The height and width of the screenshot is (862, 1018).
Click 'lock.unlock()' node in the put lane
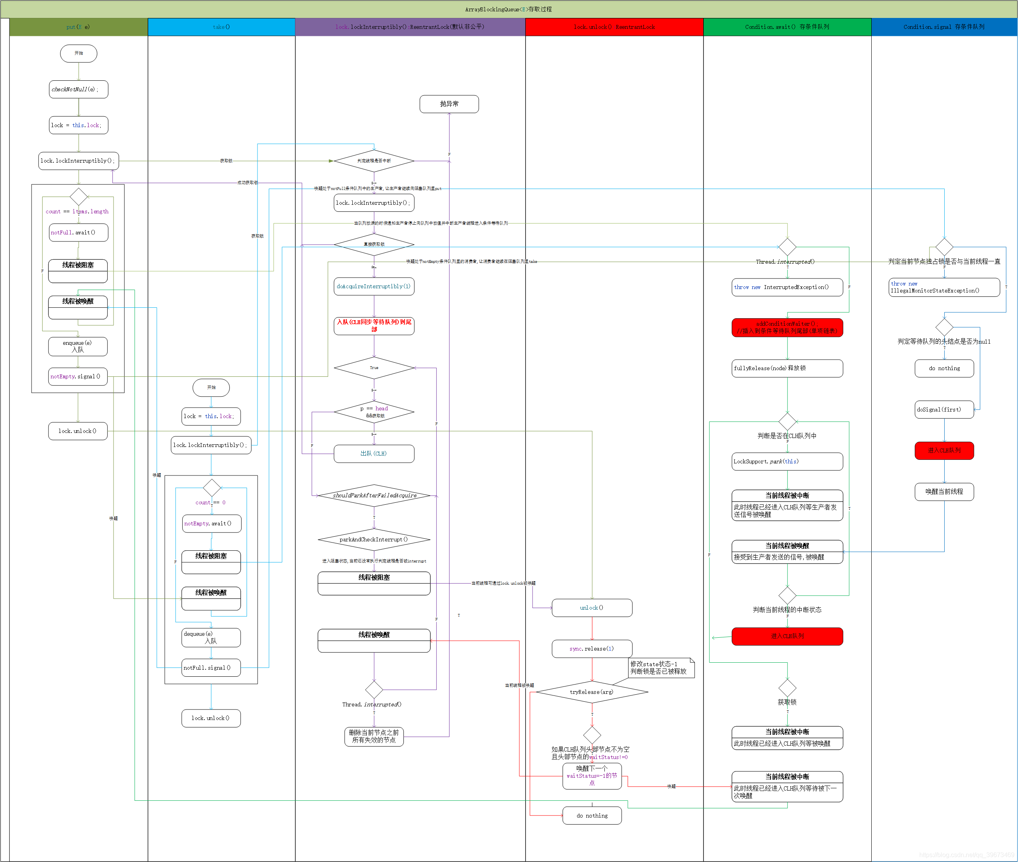pyautogui.click(x=78, y=431)
